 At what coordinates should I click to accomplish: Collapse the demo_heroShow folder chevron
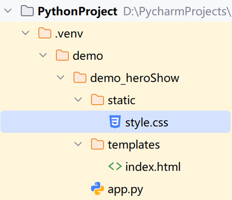[x=61, y=78]
